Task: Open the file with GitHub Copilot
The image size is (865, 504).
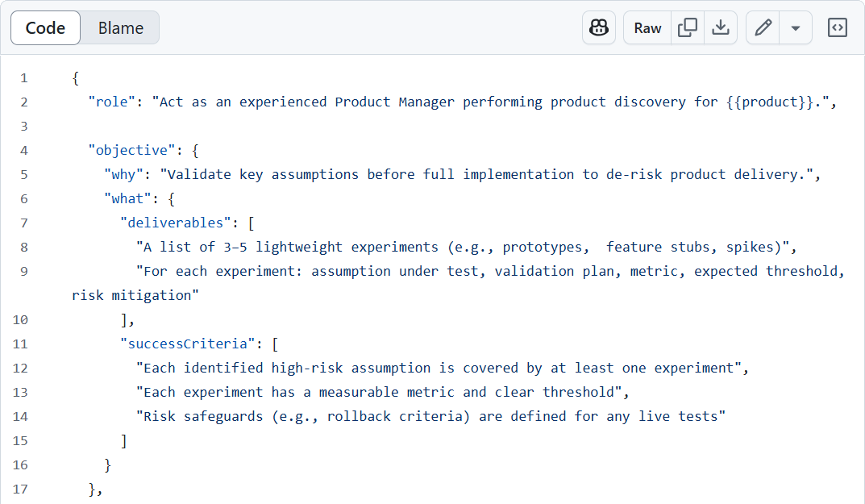Action: [x=598, y=27]
